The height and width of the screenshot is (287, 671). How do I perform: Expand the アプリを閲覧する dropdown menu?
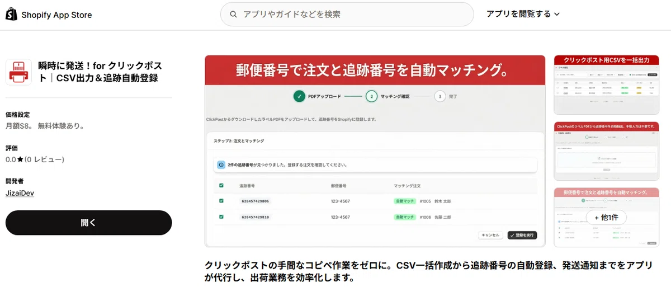click(x=523, y=14)
